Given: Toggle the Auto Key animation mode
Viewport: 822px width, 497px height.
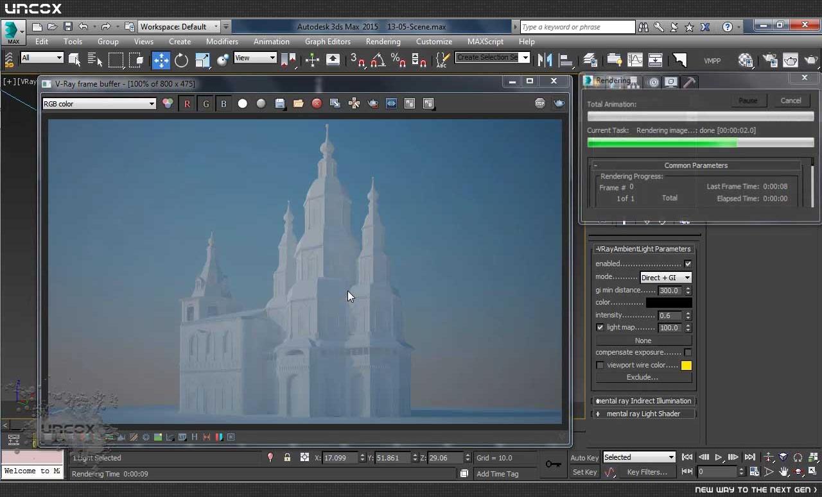Looking at the screenshot, I should (x=584, y=457).
